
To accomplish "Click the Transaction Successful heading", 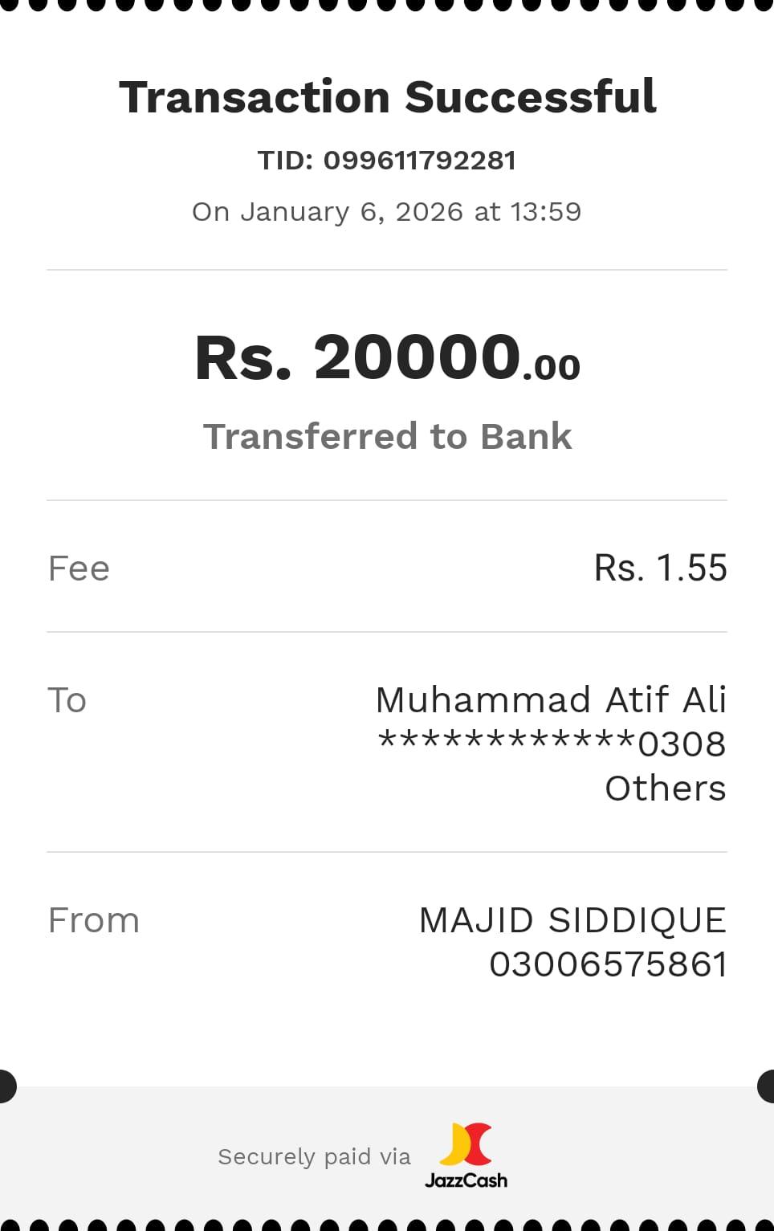I will click(387, 97).
